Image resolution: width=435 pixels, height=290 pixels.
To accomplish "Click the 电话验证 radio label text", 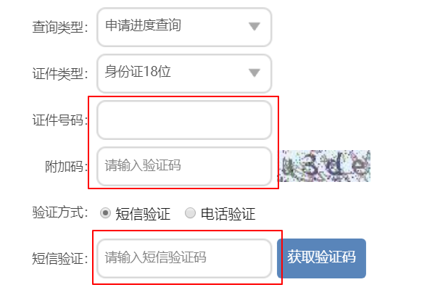I will (228, 214).
